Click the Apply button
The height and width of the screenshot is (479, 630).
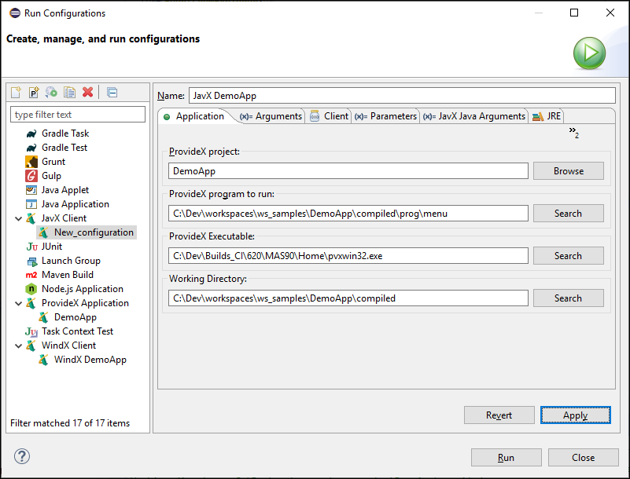pyautogui.click(x=576, y=415)
